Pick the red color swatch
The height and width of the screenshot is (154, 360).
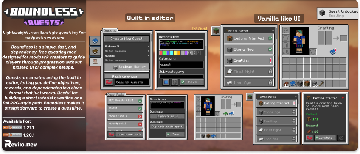[x=161, y=53]
